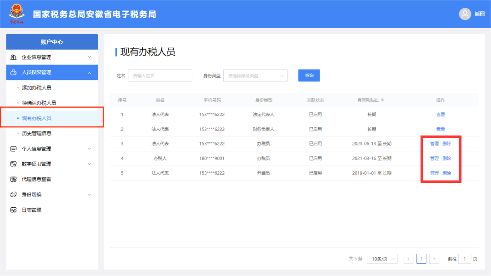Click 管理 for row 3 办税员
491x276 pixels.
[434, 144]
